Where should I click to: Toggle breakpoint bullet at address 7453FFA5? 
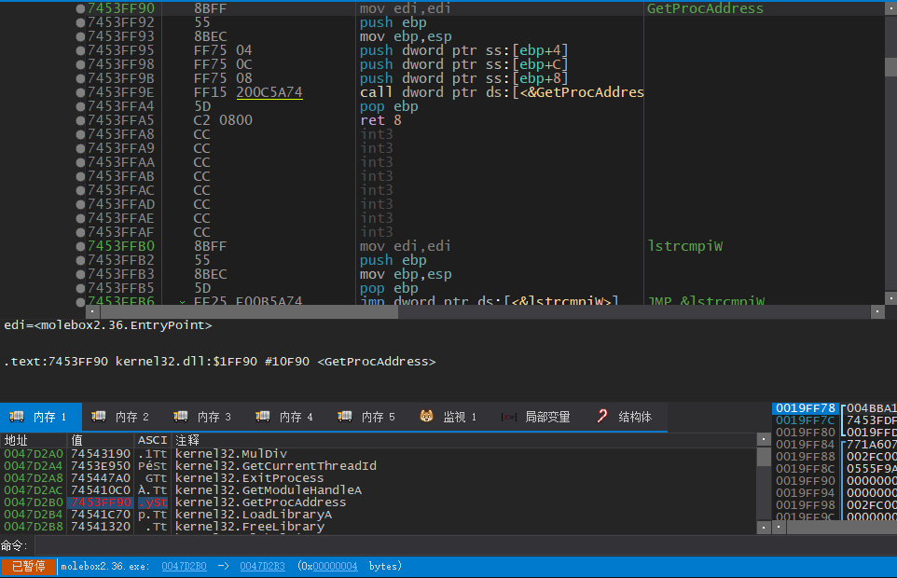[x=81, y=120]
